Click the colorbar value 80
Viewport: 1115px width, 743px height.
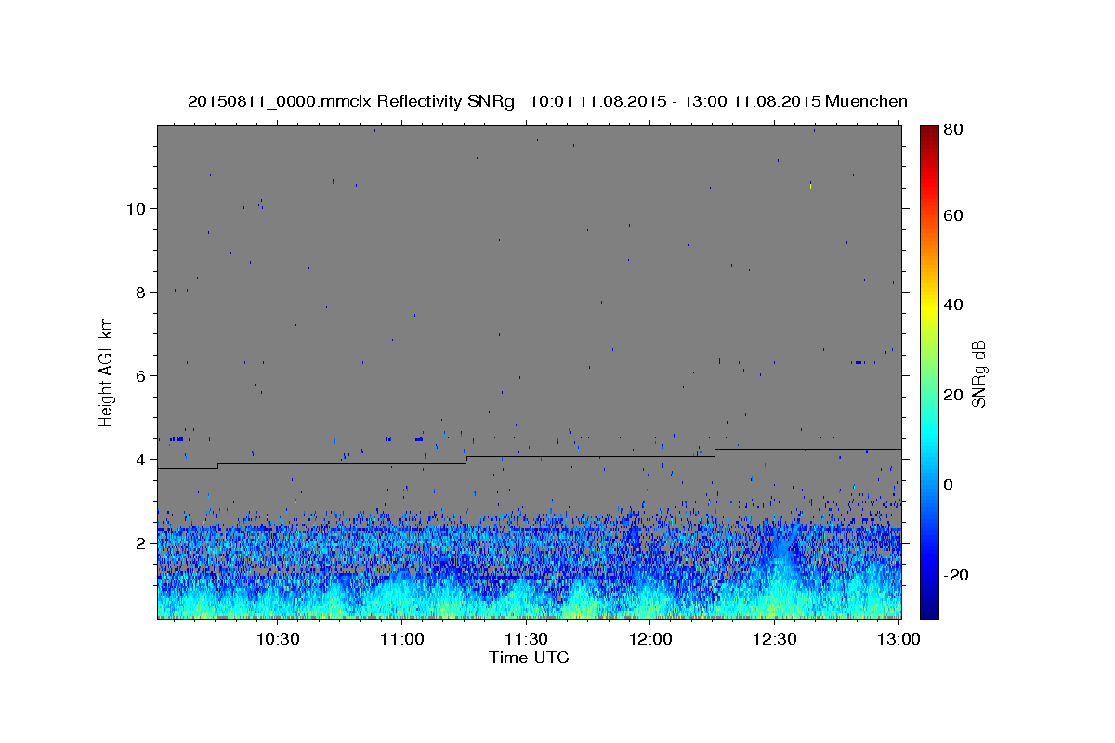pos(955,130)
